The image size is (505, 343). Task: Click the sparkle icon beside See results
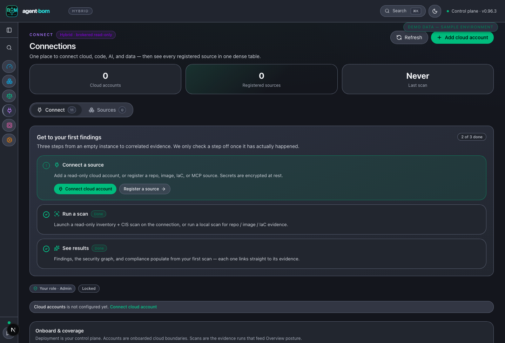tap(57, 248)
